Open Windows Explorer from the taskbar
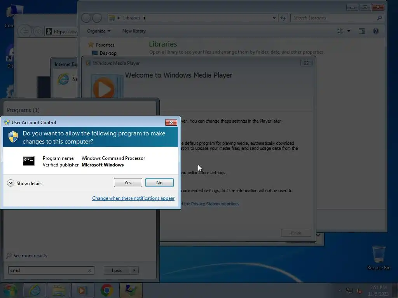 coord(59,290)
